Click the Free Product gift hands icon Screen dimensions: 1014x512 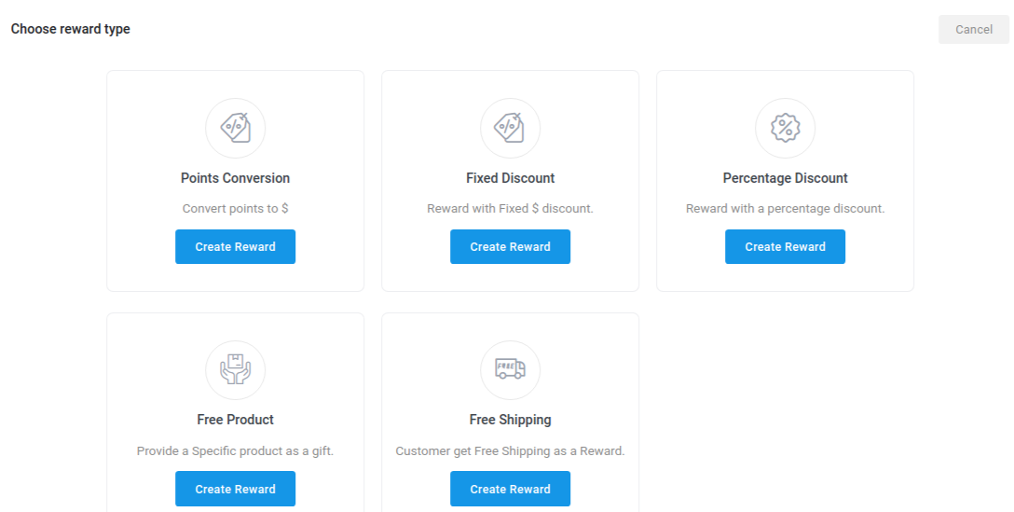click(236, 370)
